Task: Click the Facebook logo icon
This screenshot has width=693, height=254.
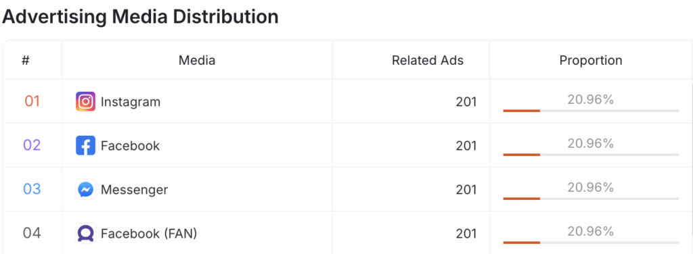Action: [85, 145]
